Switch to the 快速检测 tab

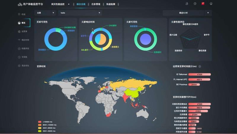click(111, 4)
